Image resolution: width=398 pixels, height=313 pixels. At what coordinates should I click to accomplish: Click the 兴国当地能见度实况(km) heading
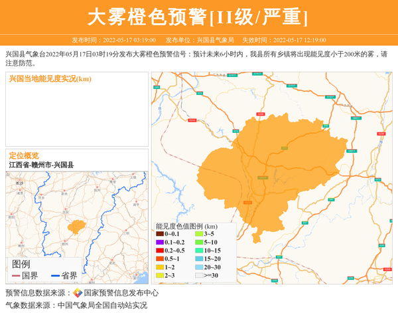(50, 79)
